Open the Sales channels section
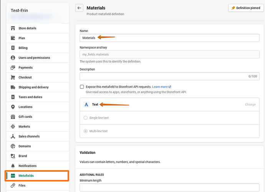Screen dimensions: 265x192 29,136
